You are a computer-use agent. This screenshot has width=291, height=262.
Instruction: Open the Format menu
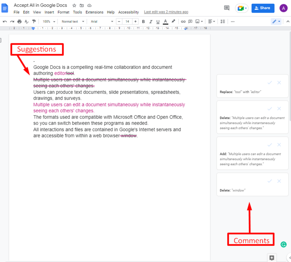coord(63,12)
